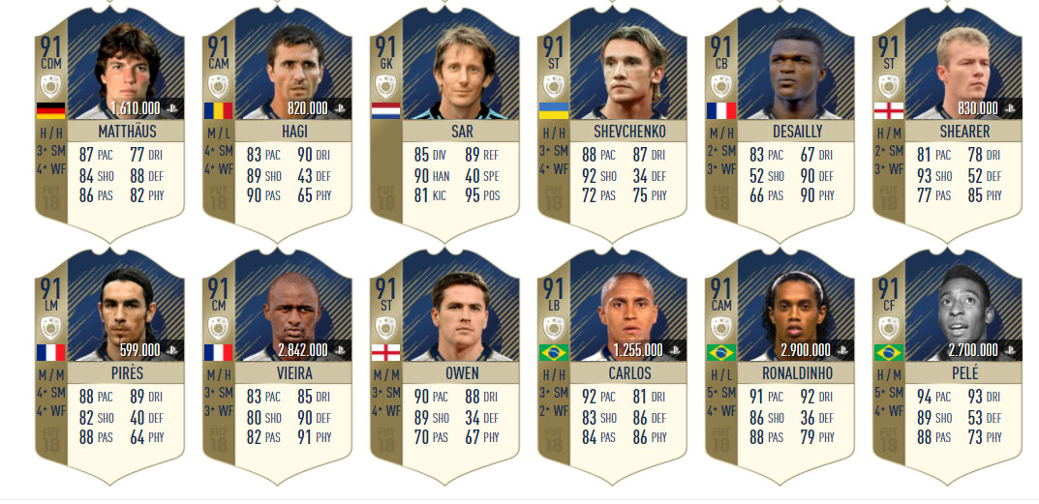
Task: Click the Netherlands flag on Sar card
Action: 385,110
